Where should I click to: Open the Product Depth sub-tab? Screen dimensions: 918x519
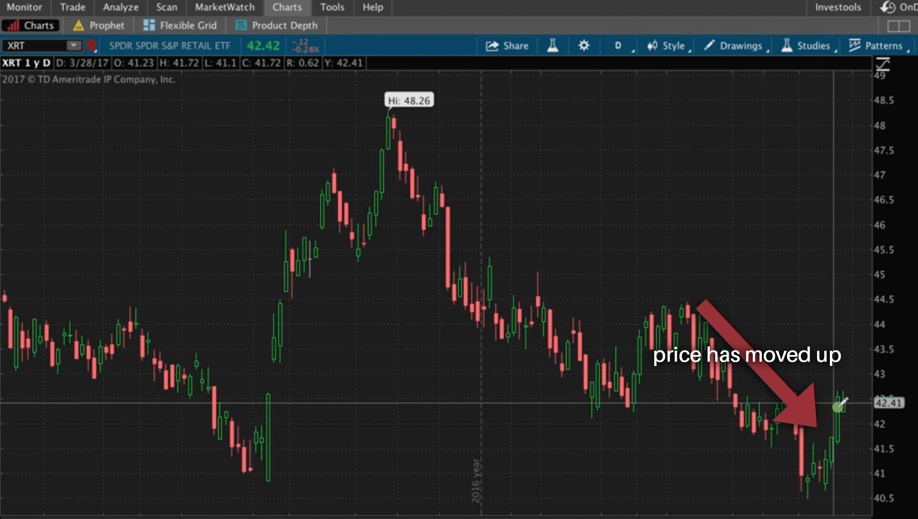[x=277, y=26]
